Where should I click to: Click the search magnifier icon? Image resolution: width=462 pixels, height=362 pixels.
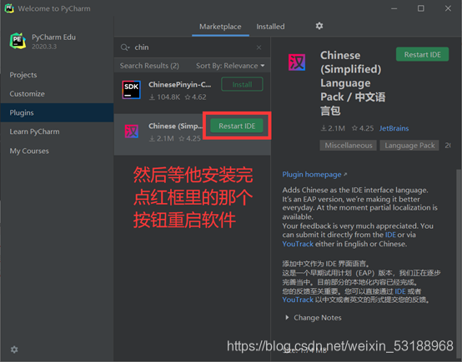(x=124, y=47)
